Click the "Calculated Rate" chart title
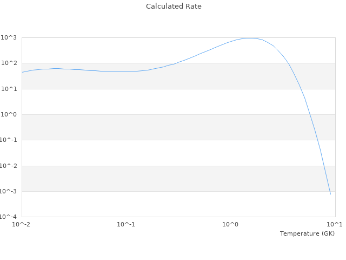The image size is (346, 260). click(174, 6)
